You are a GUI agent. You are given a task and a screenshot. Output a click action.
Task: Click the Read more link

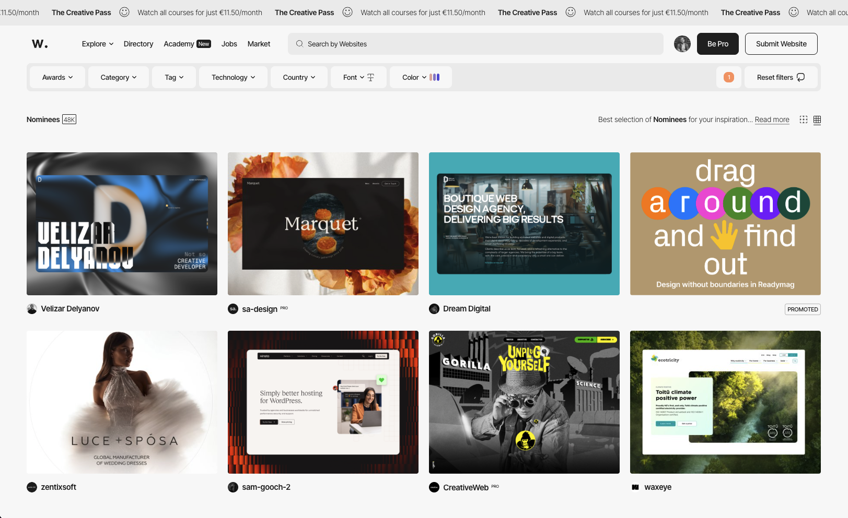point(772,119)
